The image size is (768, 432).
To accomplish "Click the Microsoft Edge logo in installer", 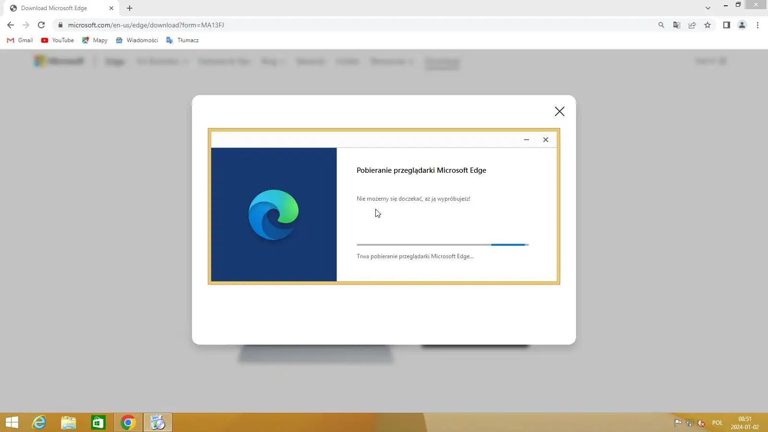I will click(x=274, y=215).
